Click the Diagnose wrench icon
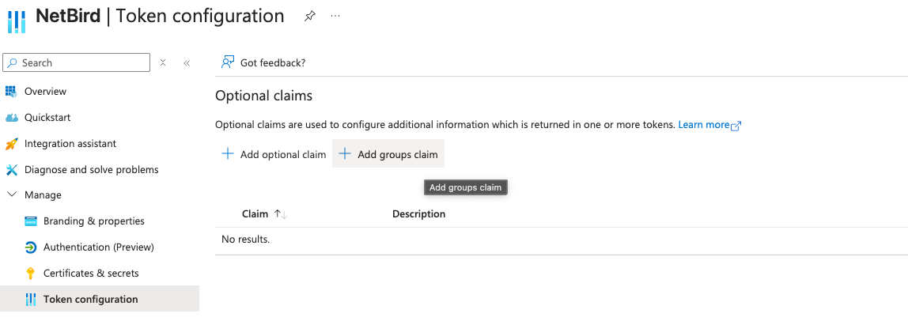This screenshot has height=317, width=908. [12, 169]
